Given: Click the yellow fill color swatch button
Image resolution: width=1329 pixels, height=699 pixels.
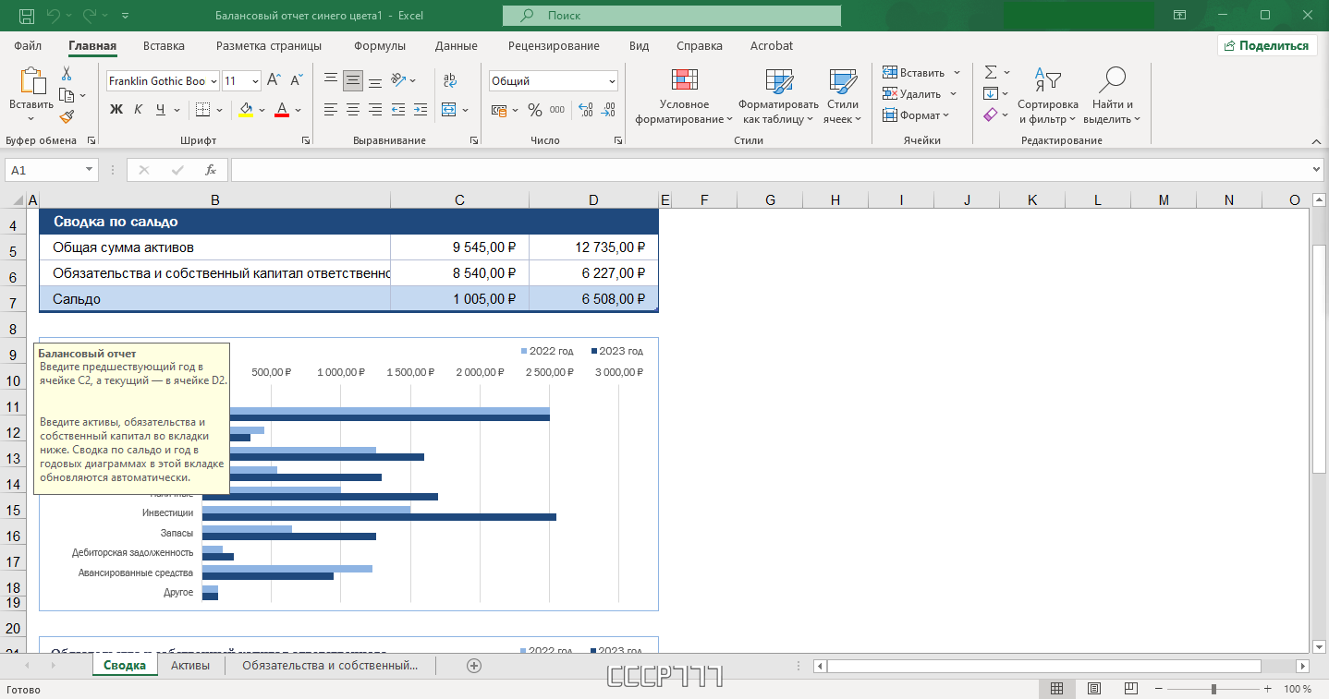Looking at the screenshot, I should tap(246, 110).
